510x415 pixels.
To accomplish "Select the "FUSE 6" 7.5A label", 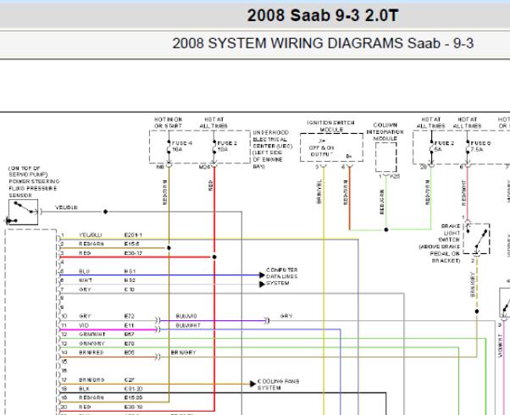I will 480,147.
